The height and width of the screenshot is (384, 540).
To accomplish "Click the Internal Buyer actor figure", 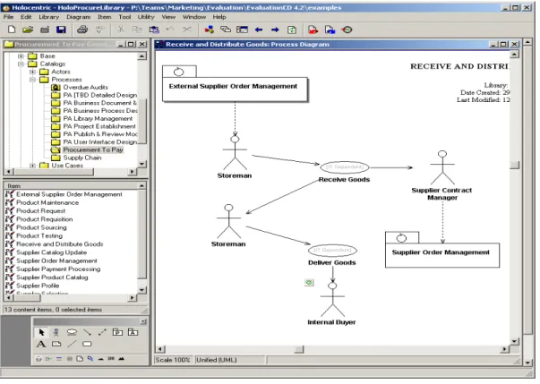I will pyautogui.click(x=332, y=299).
